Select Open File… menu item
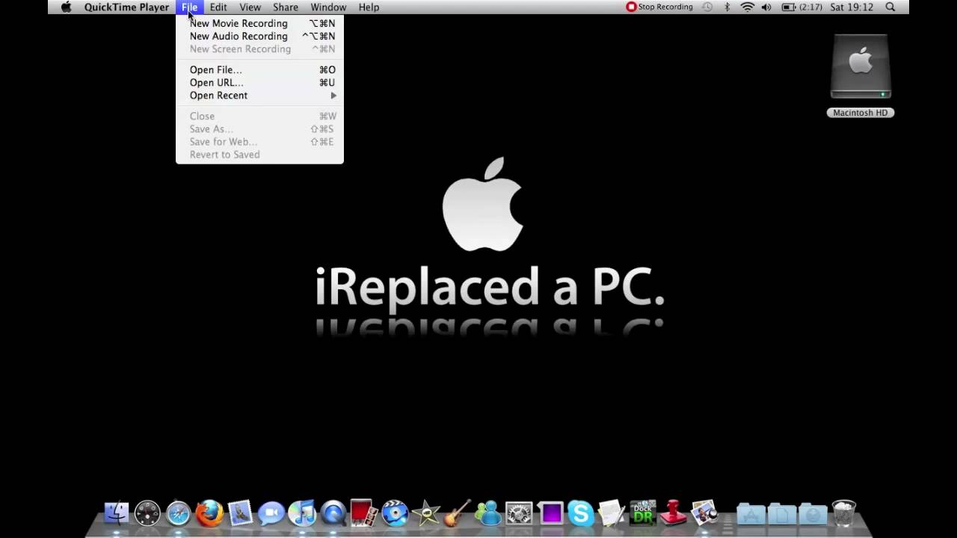Screen dimensions: 957x538 pos(259,69)
